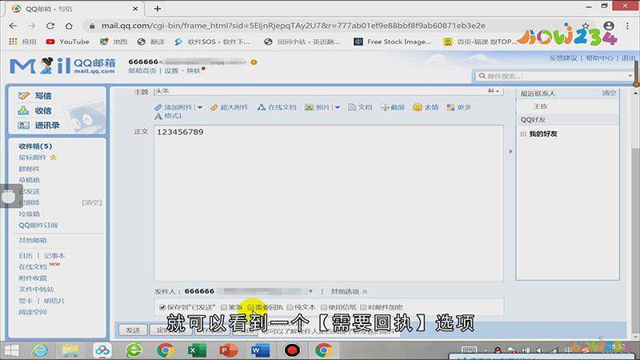Collapse the 其他选项 options expander
Screen dimensions: 640x360
click(x=350, y=291)
